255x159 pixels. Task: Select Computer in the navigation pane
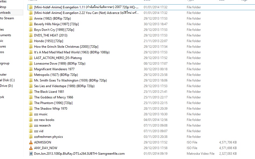[x=3, y=75]
